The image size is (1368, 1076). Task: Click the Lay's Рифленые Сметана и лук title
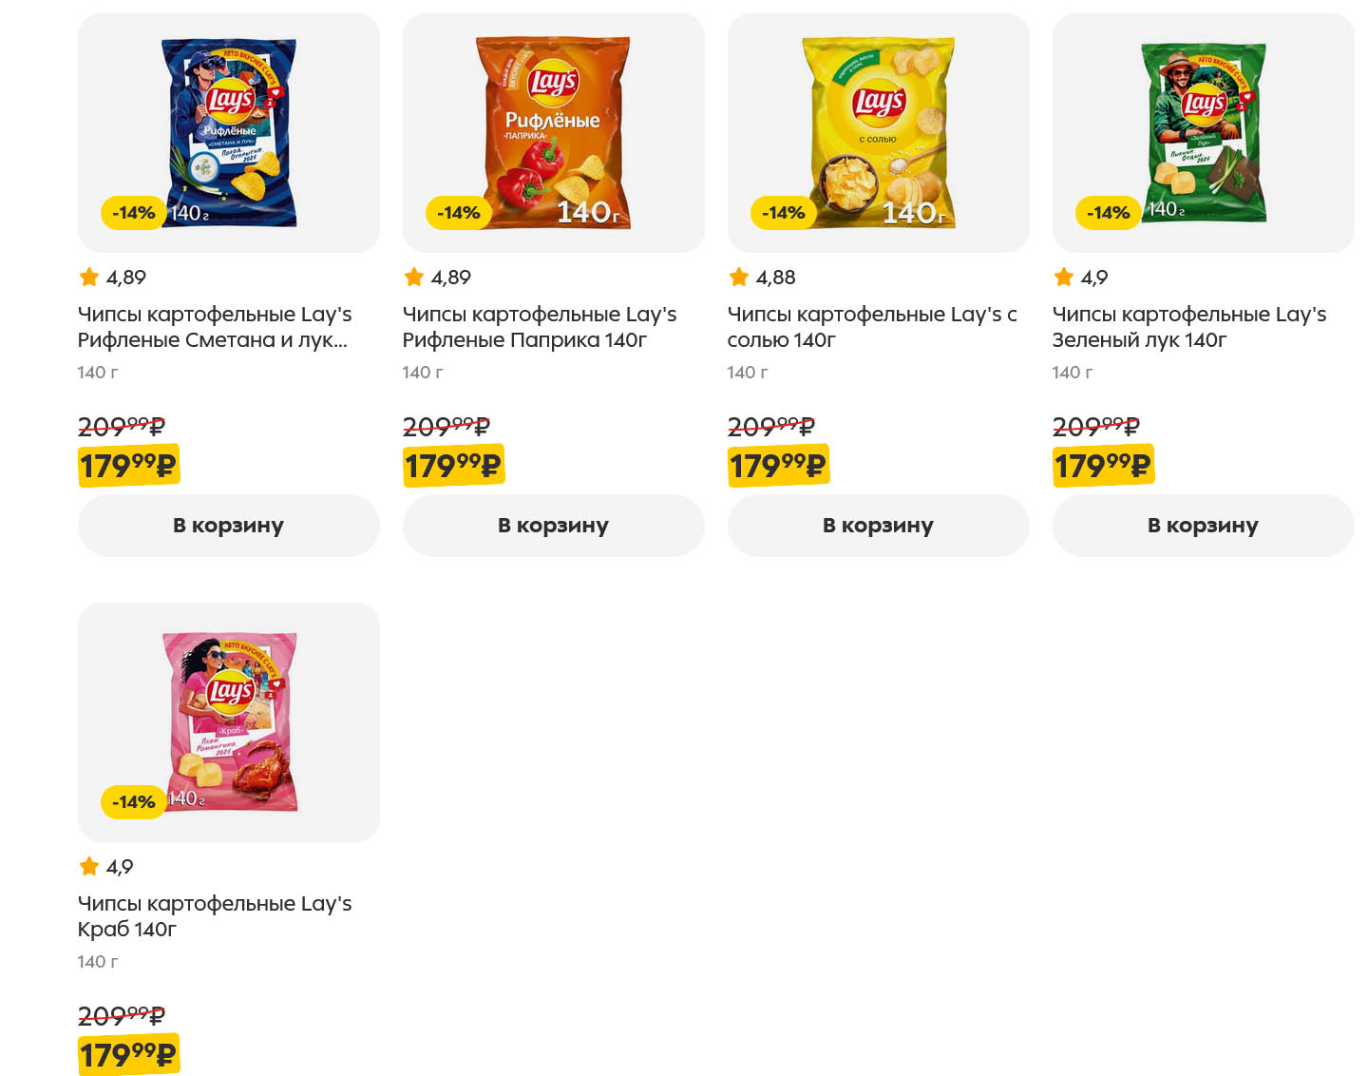click(214, 327)
